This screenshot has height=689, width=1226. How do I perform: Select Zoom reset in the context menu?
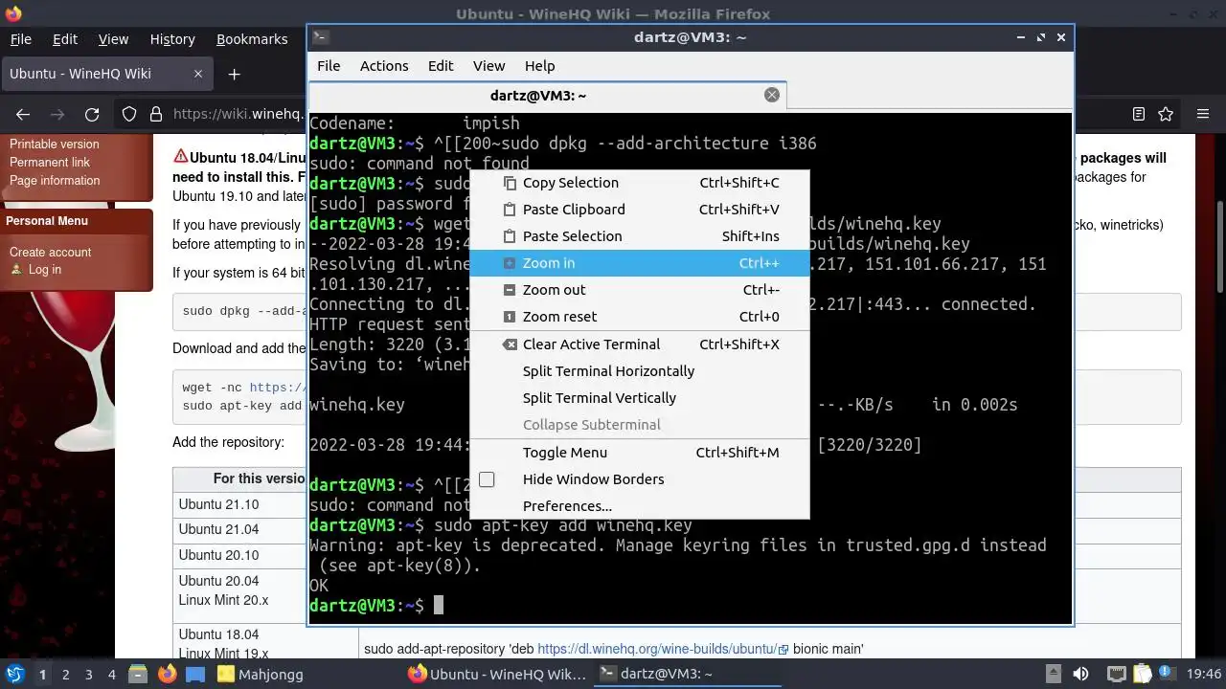[x=639, y=317]
